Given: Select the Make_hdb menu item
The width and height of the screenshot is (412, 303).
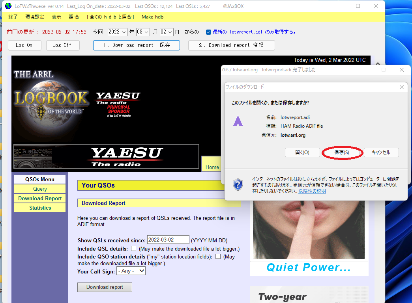Looking at the screenshot, I should 152,17.
